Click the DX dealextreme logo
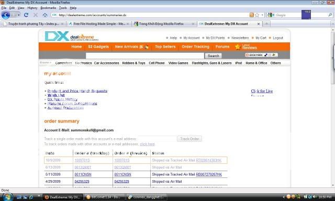Viewport: 335px width, 201px height. [x=72, y=36]
